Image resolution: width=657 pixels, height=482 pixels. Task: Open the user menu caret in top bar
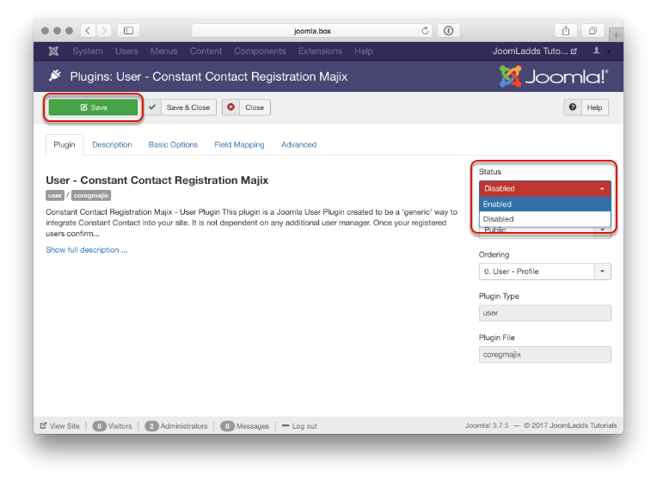[608, 52]
